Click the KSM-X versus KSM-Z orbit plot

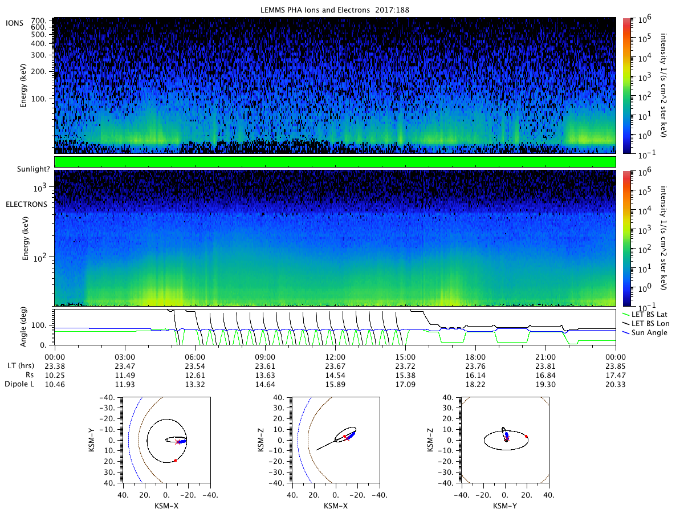point(335,440)
